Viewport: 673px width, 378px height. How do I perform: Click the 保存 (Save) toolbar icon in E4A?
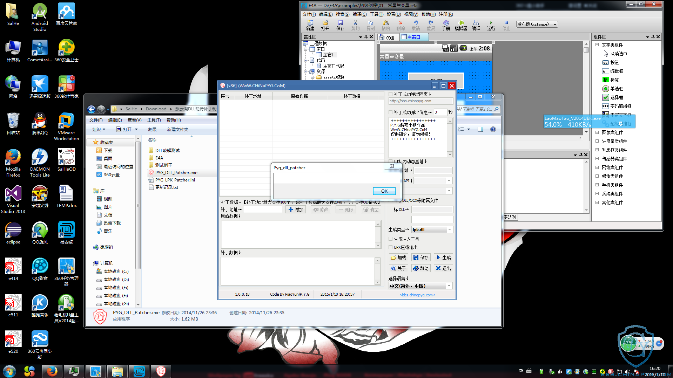click(x=340, y=25)
